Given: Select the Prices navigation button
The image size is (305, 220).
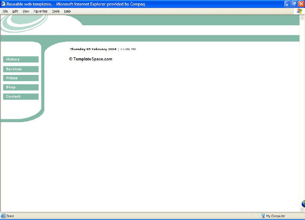Looking at the screenshot, I should (x=20, y=78).
